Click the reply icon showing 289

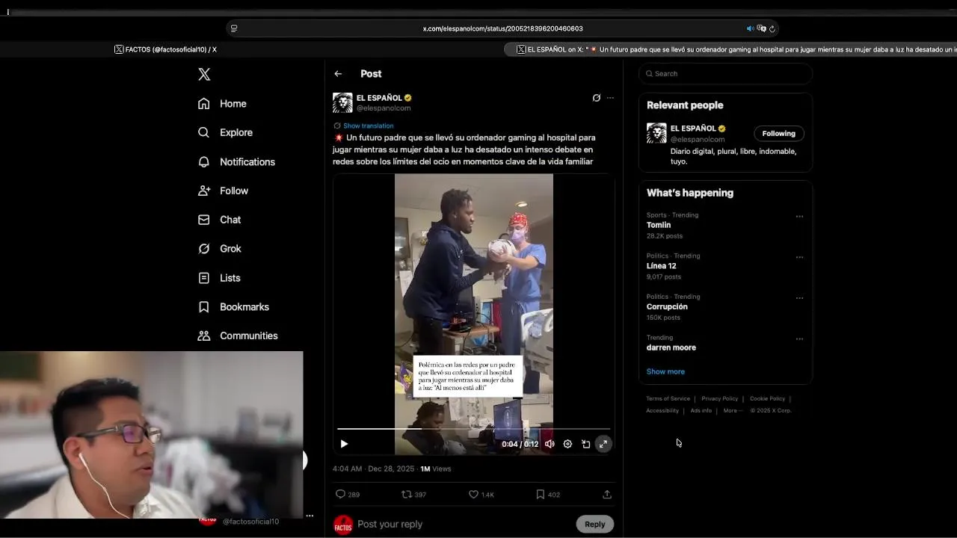(340, 494)
